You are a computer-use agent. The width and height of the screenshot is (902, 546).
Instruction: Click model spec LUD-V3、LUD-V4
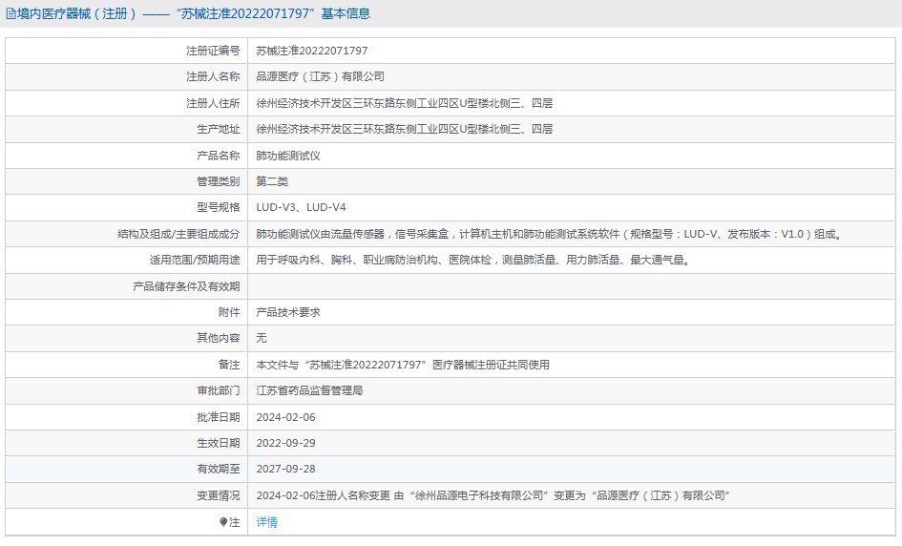[301, 207]
